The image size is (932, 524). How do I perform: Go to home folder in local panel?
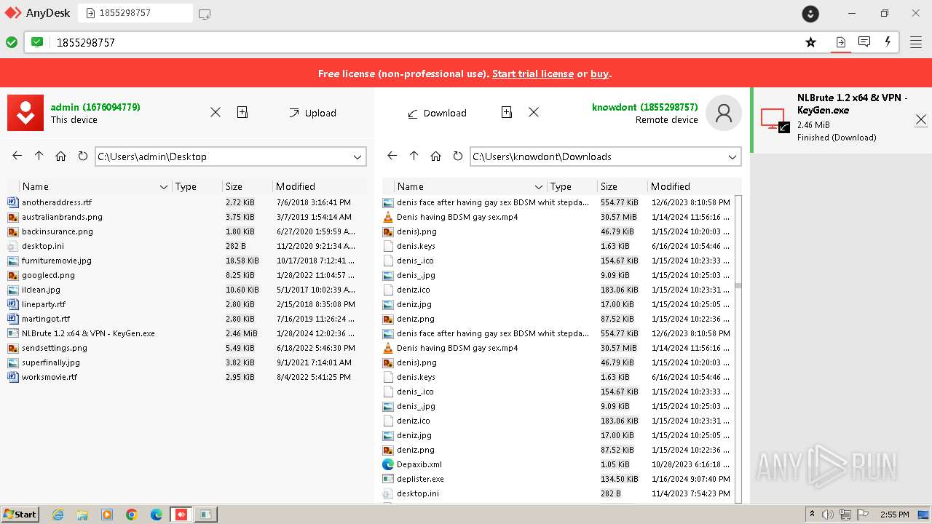click(61, 156)
